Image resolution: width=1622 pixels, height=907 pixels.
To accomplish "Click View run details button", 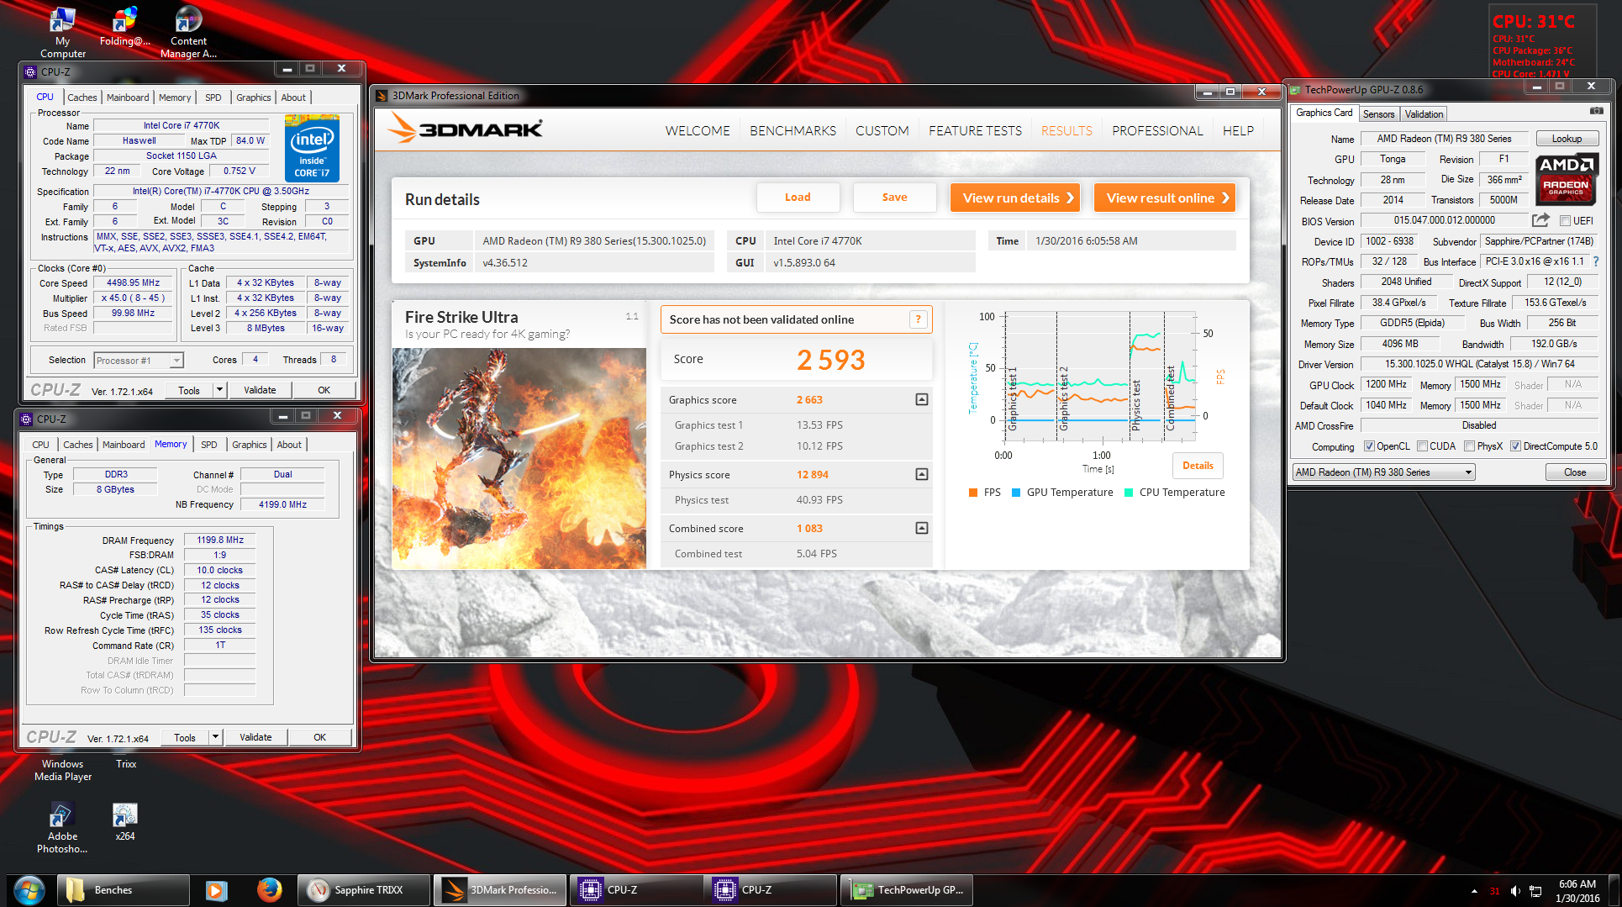I will [x=1015, y=198].
